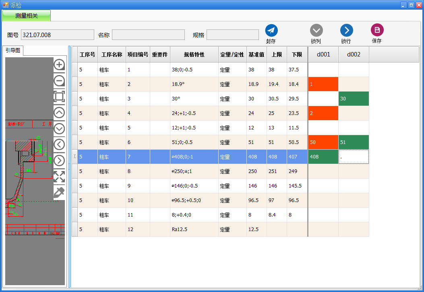Select the red d001 cell with value 50

coord(323,142)
